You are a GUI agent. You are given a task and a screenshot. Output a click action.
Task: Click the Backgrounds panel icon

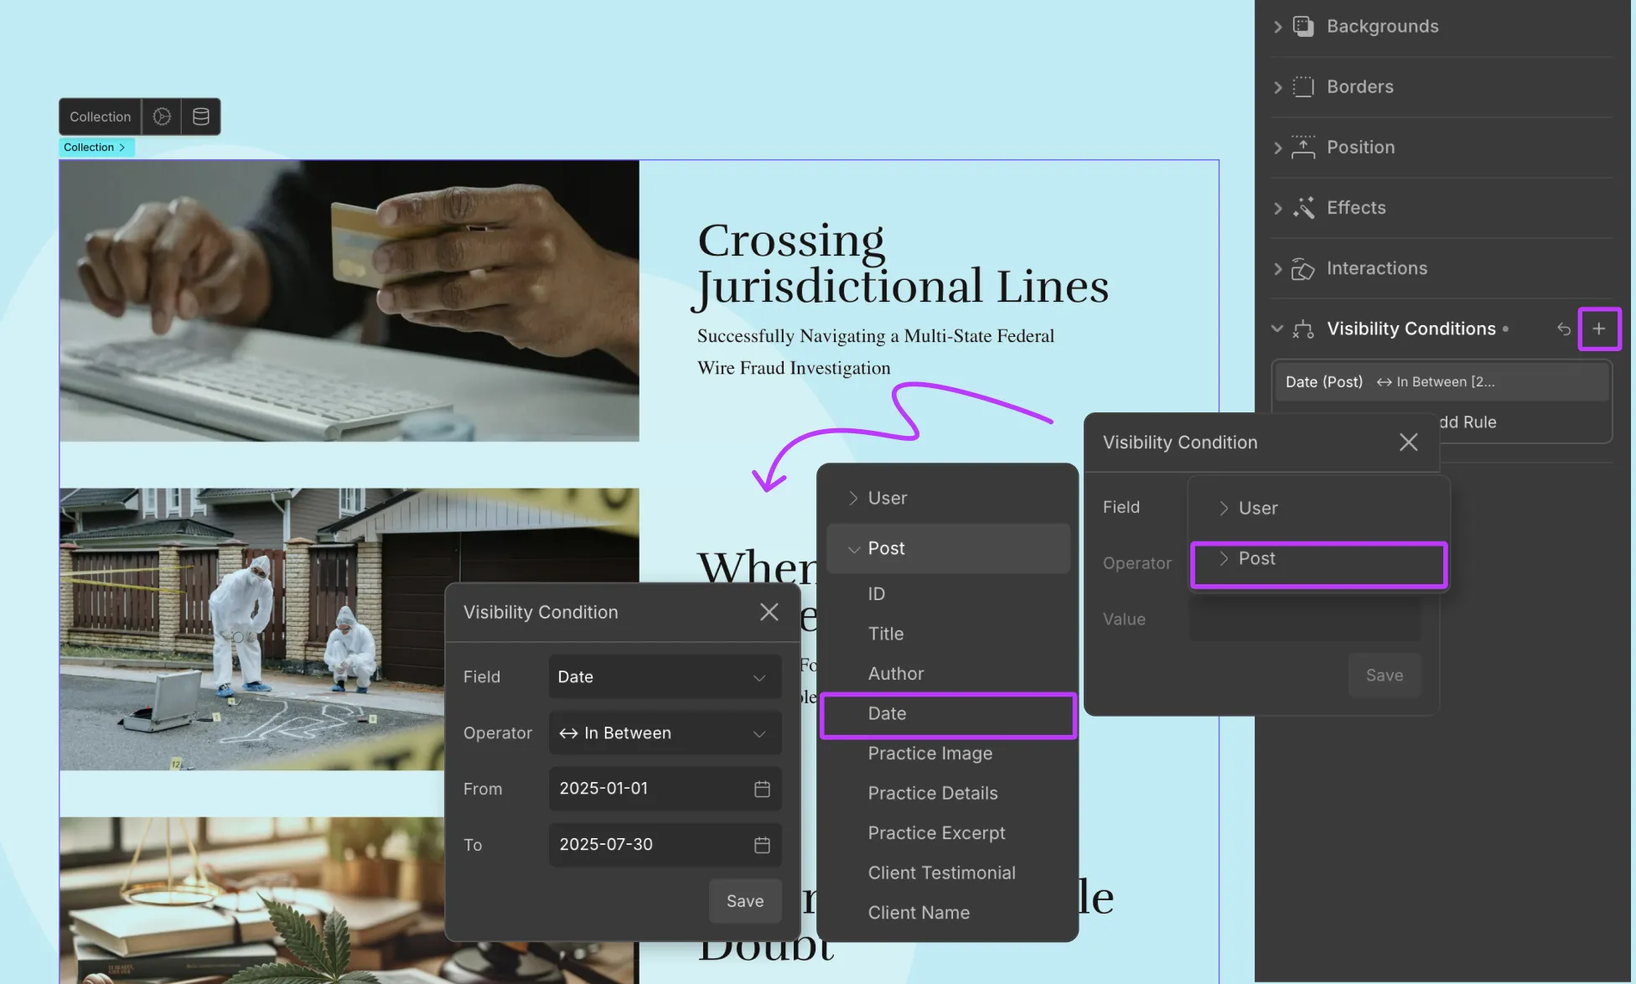[x=1303, y=26]
